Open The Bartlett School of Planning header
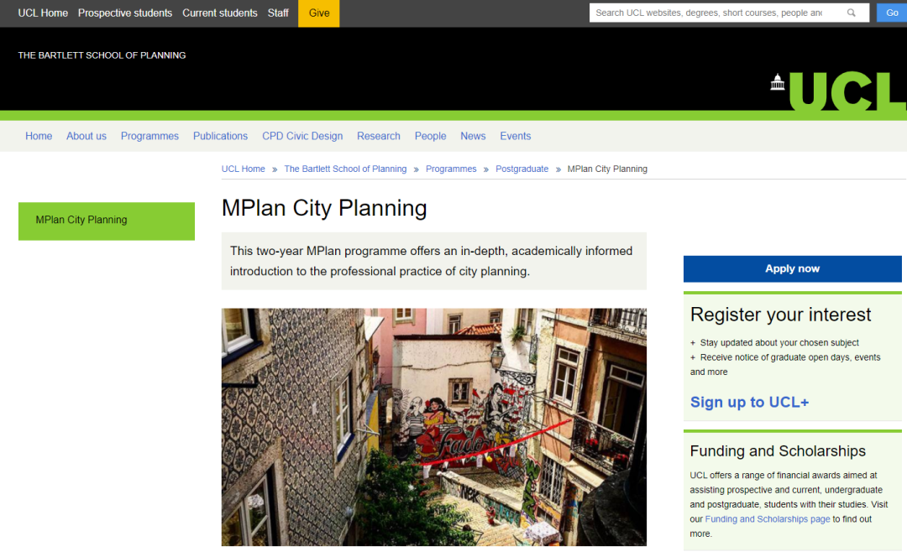The image size is (907, 557). pos(102,55)
